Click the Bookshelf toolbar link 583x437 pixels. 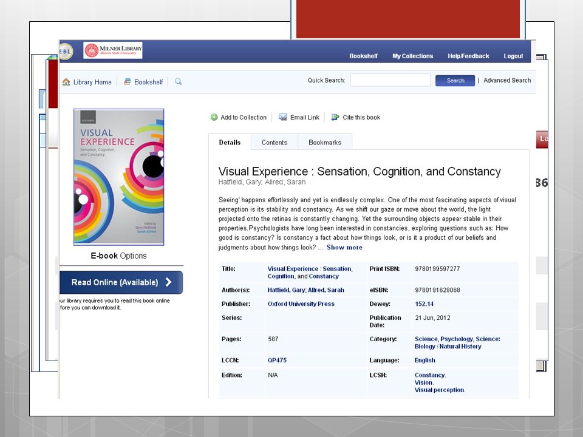coord(149,82)
